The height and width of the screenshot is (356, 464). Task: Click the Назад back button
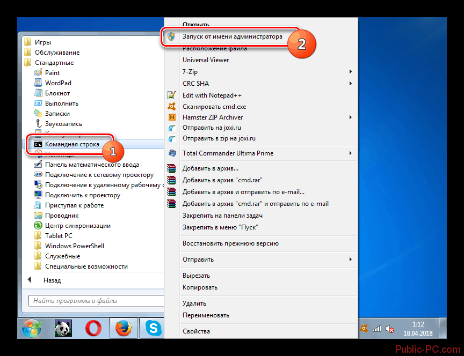(52, 280)
